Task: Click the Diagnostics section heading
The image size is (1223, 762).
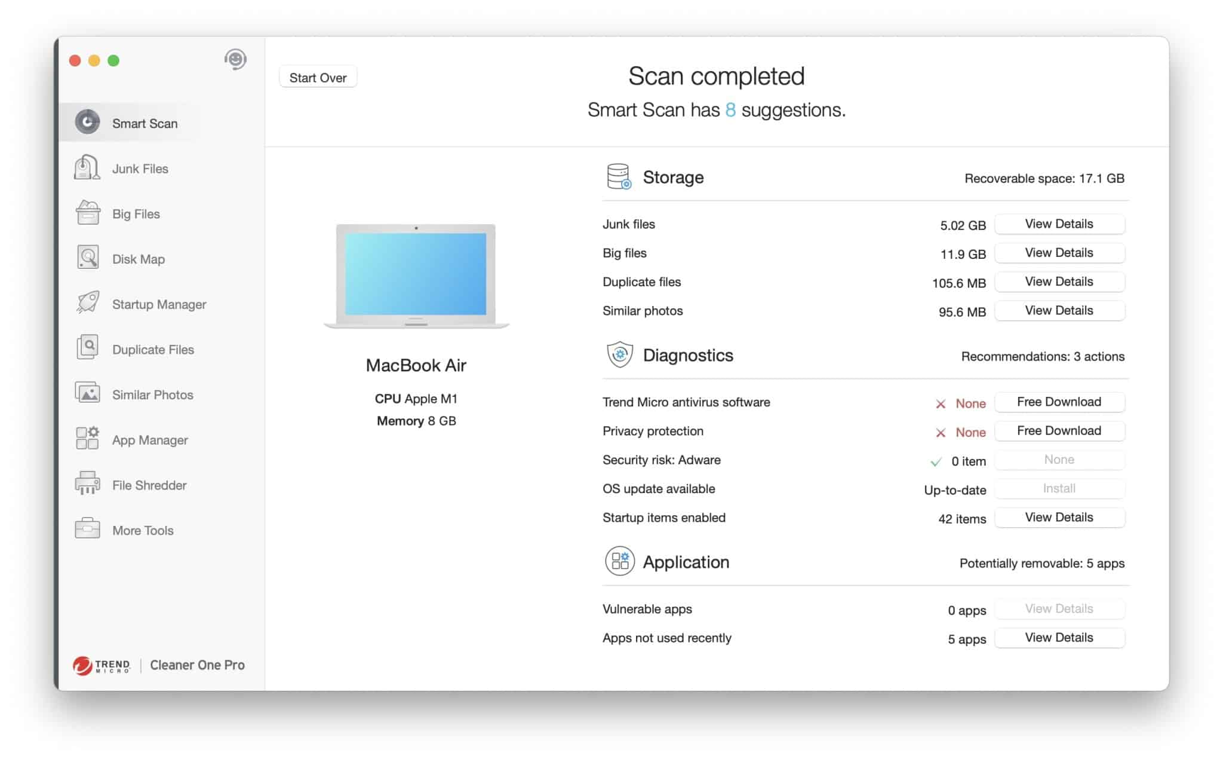Action: click(x=688, y=356)
